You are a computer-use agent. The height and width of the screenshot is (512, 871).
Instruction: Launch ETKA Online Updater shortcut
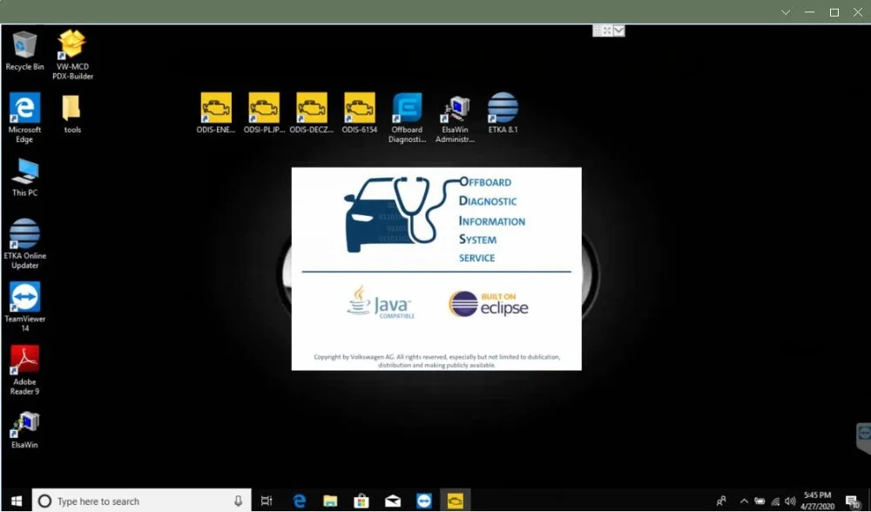pyautogui.click(x=24, y=245)
